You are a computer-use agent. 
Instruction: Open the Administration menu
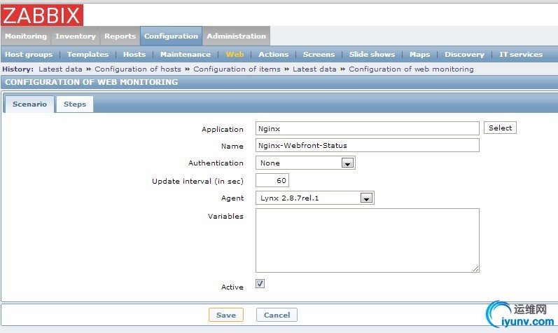click(x=237, y=36)
